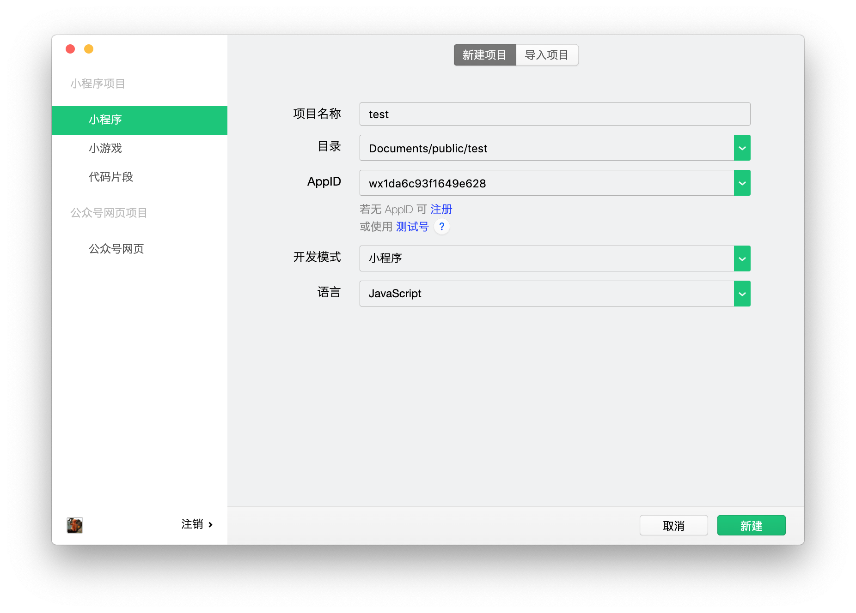
Task: Click the logout chevron arrow icon
Action: pos(211,524)
